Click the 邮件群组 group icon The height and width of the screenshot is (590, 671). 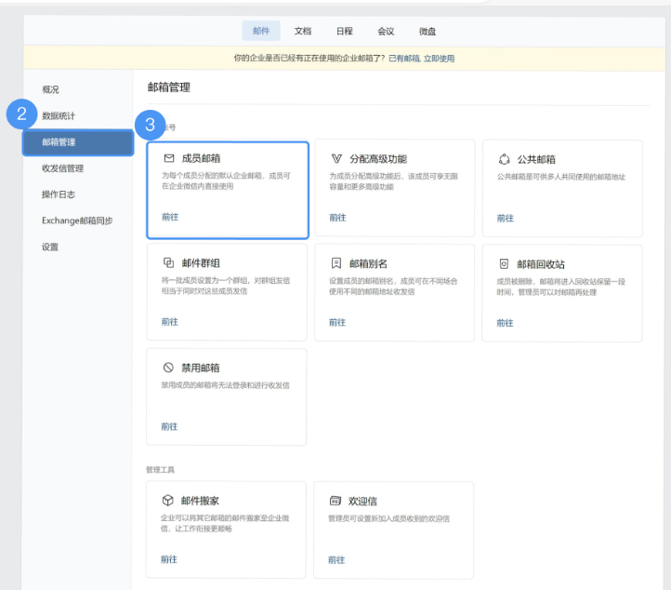point(168,263)
